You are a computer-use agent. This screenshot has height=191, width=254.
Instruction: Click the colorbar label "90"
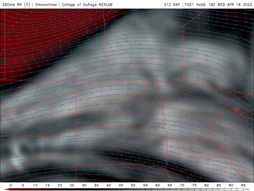(x=231, y=185)
